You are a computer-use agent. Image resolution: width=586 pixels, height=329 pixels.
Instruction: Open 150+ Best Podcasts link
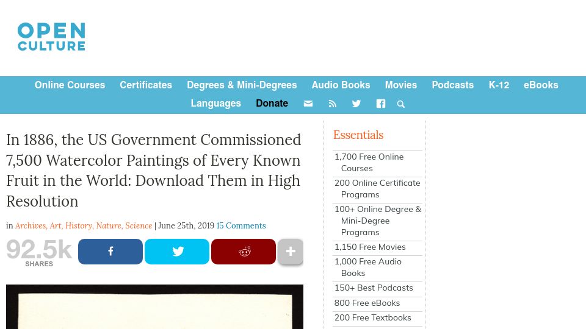click(x=374, y=288)
